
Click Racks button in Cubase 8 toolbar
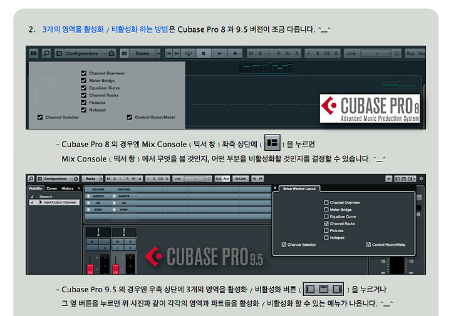pos(142,53)
